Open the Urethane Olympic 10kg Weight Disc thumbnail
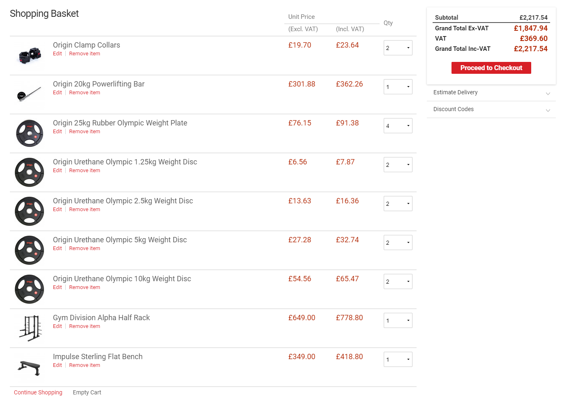569x403 pixels. [30, 289]
